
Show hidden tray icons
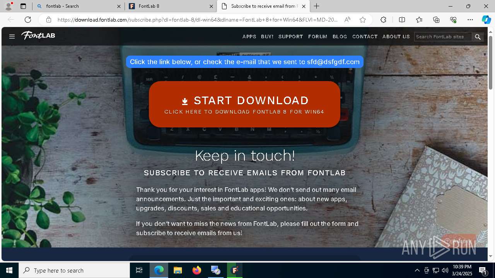417,270
